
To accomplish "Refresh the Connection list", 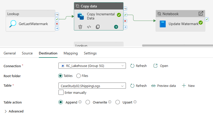I will (138, 66).
